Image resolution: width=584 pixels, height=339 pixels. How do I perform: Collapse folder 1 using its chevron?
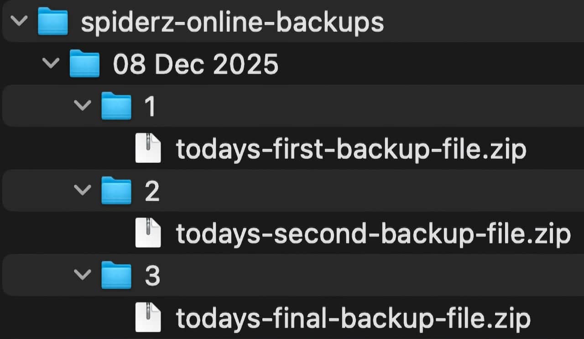click(x=83, y=106)
